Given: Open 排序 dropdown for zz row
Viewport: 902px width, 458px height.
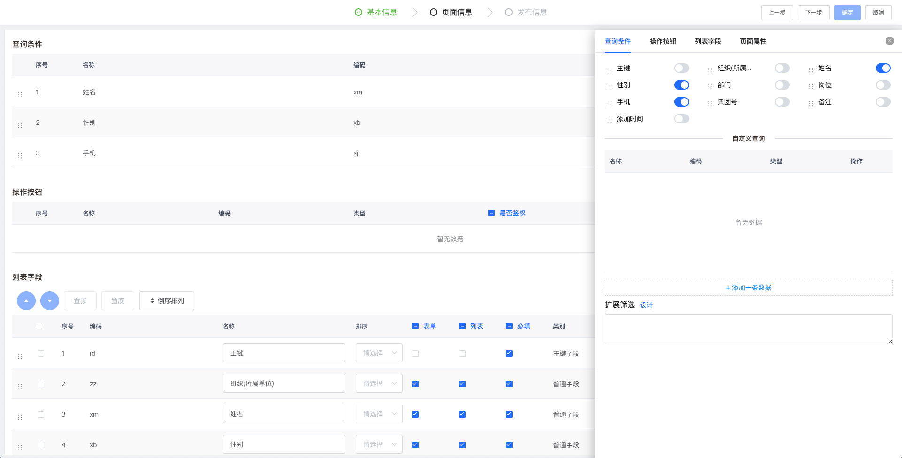Looking at the screenshot, I should tap(379, 383).
